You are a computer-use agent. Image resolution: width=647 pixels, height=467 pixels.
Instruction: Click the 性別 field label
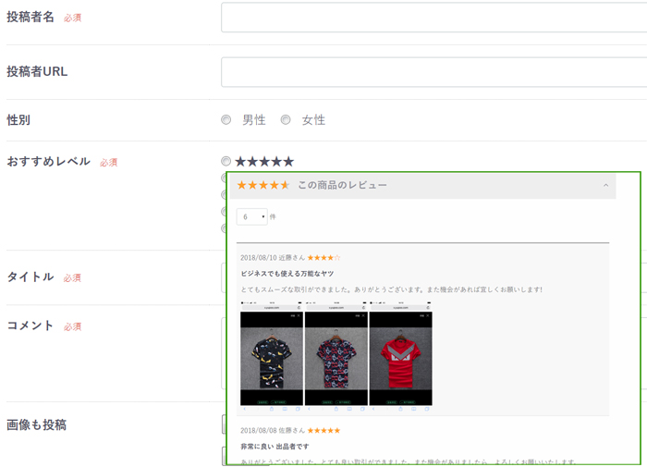18,120
